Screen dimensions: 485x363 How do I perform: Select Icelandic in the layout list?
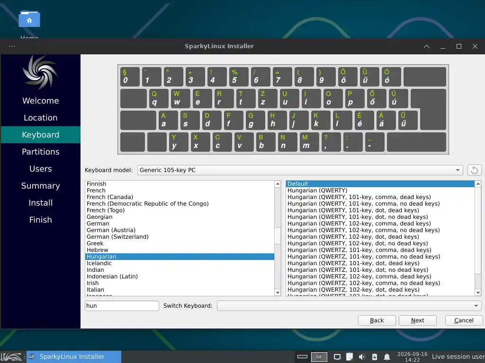tap(180, 263)
